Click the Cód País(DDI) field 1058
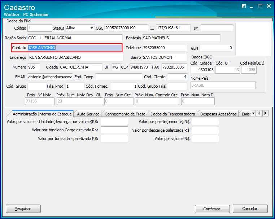Screen dimensions: 275x219 tap(249, 70)
